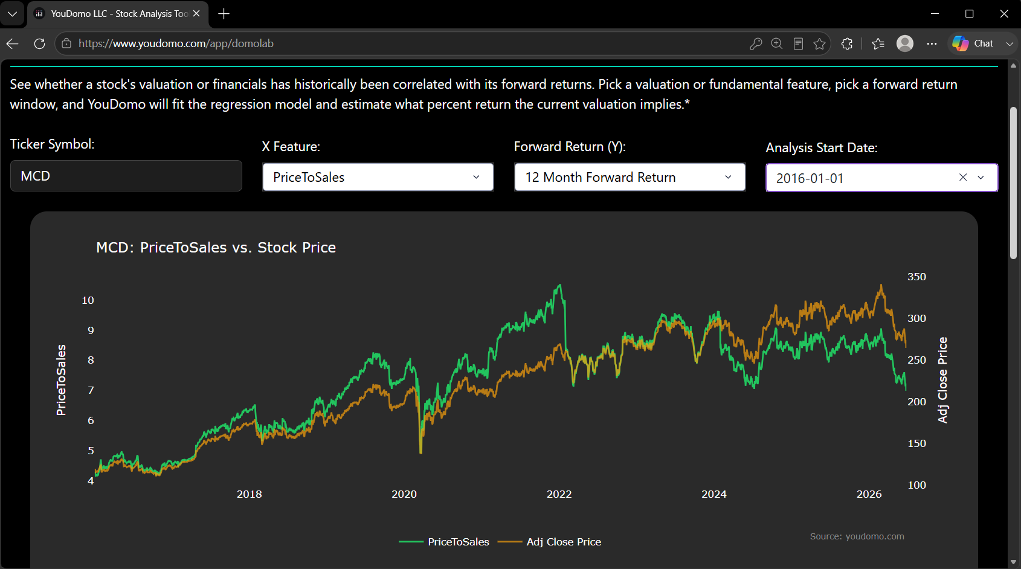Click the page vertical scrollbar thumb
The image size is (1021, 569).
tap(1013, 183)
